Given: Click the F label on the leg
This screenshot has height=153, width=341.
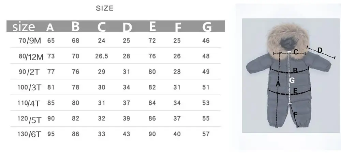Looking at the screenshot, I should click(295, 115).
